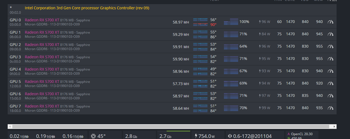Click GPU 4 fan speed bar graph

pos(231,71)
